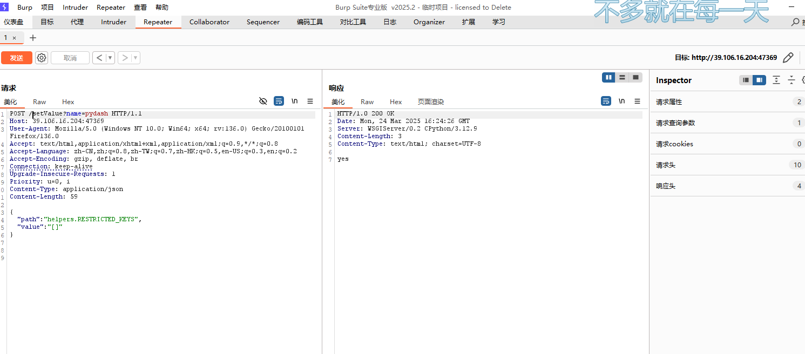Click the "path":"helpers.RESTRICTED_KEYS" line

point(79,220)
